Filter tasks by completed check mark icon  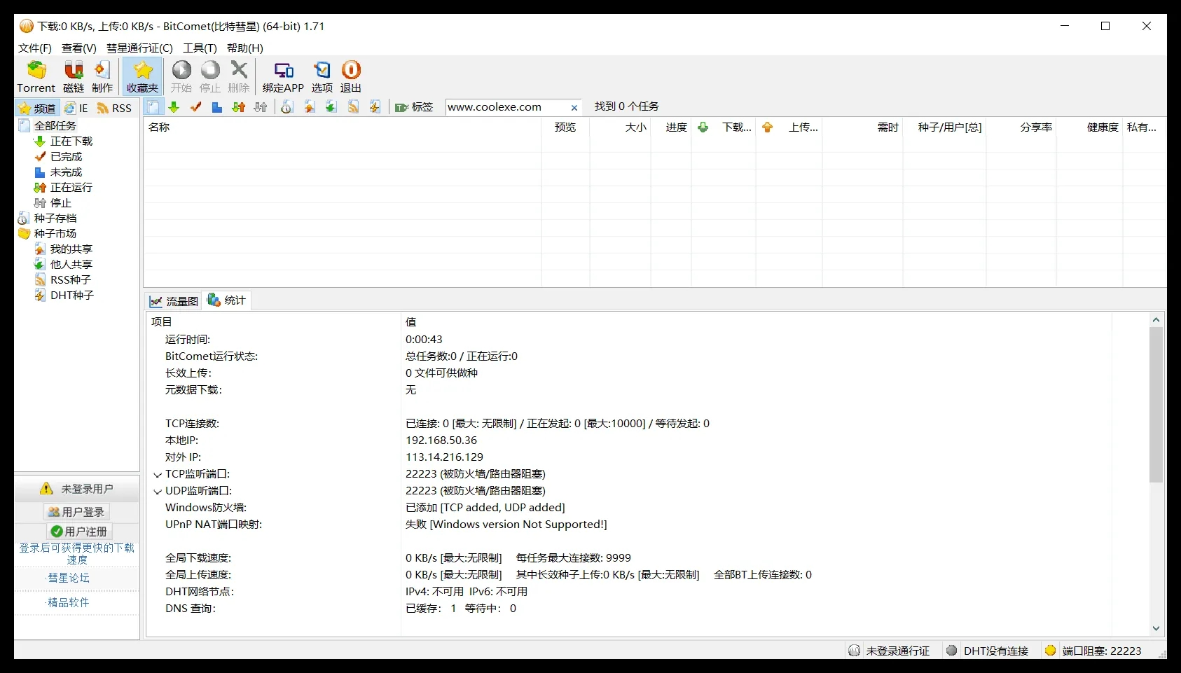pos(195,107)
